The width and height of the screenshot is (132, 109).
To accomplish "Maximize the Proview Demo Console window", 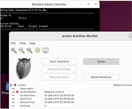I will [x=89, y=4].
